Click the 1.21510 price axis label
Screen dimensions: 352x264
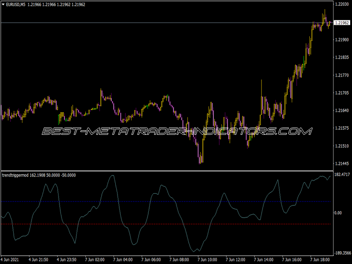342,146
